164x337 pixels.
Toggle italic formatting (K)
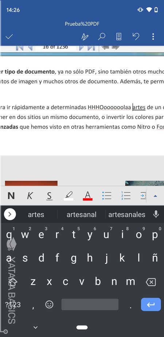click(30, 196)
